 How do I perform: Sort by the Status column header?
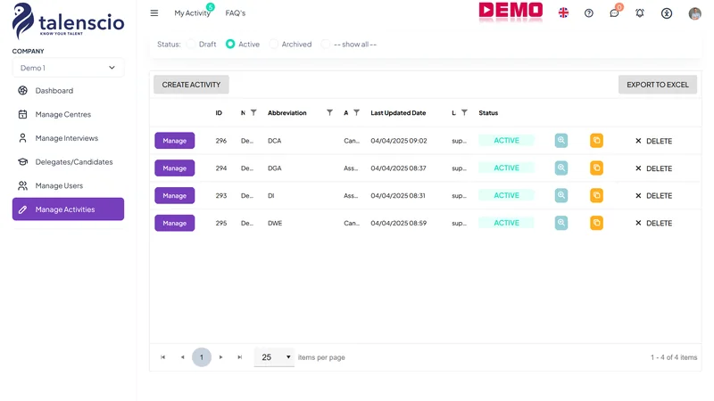click(488, 113)
